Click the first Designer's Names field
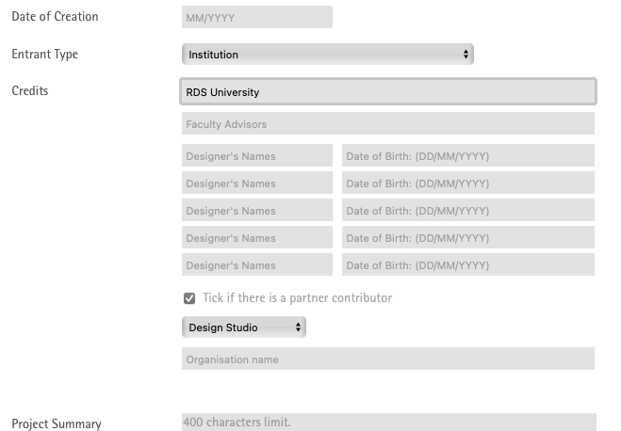621x431 pixels. 256,156
